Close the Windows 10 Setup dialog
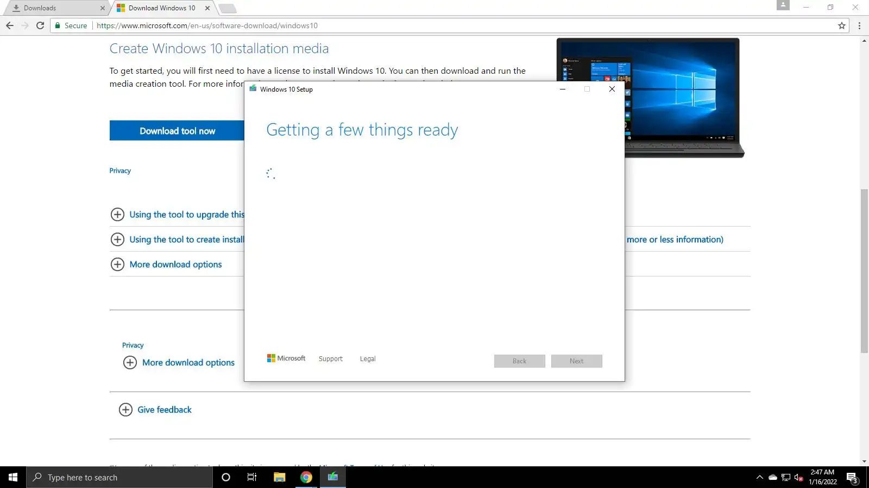 [612, 89]
